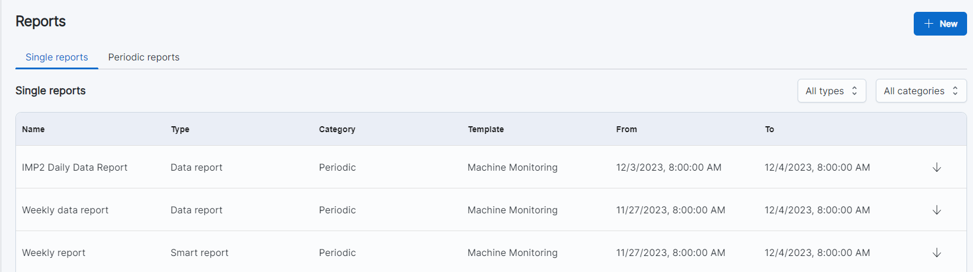Screen dimensions: 973x272
Task: Download the IMP2 Daily Data Report
Action: coord(936,167)
